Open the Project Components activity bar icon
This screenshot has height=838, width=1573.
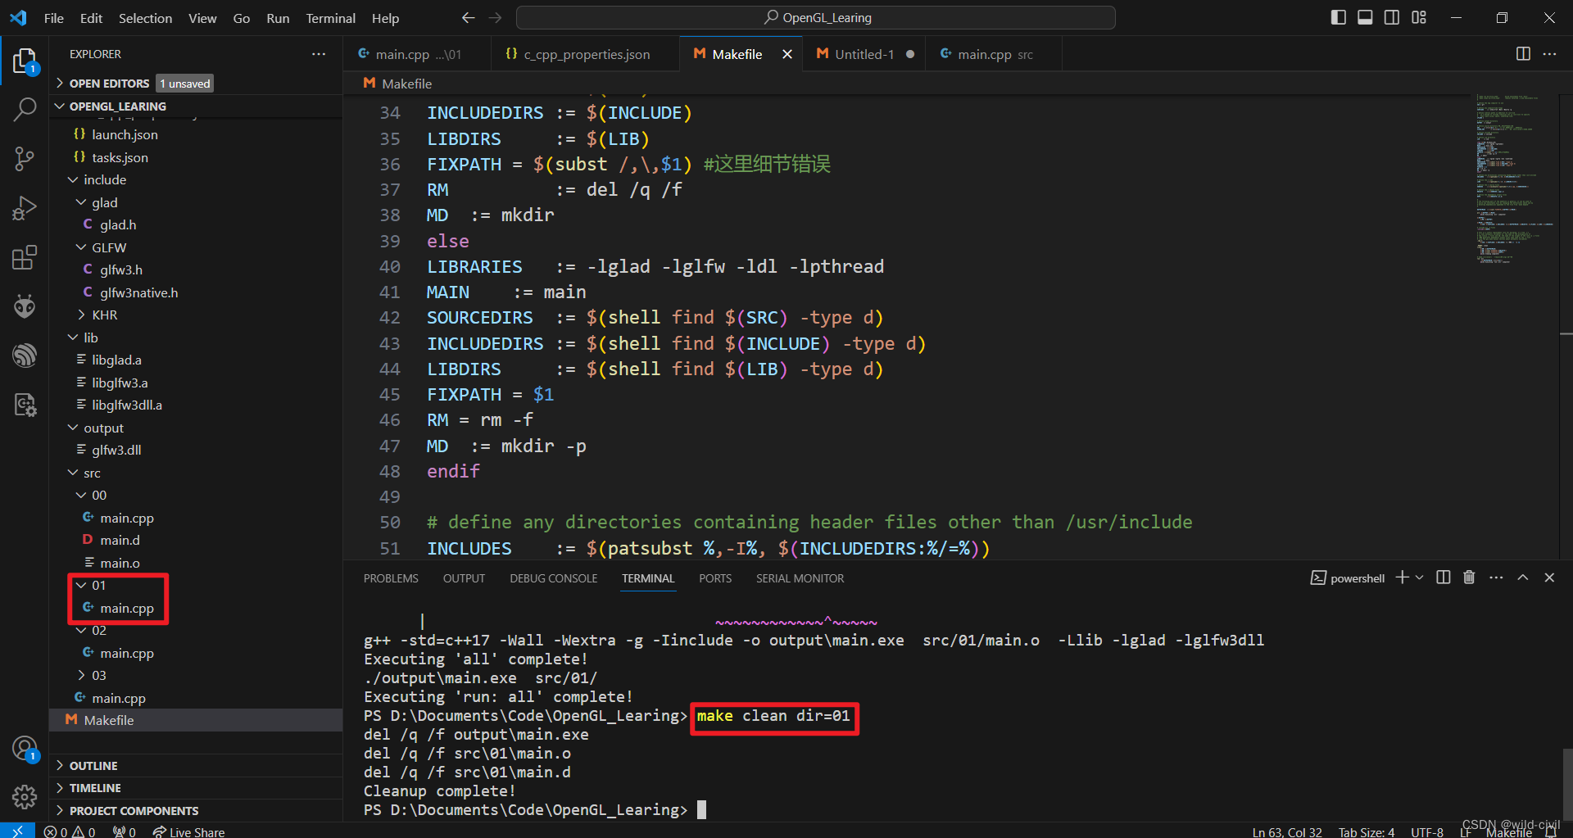coord(25,405)
